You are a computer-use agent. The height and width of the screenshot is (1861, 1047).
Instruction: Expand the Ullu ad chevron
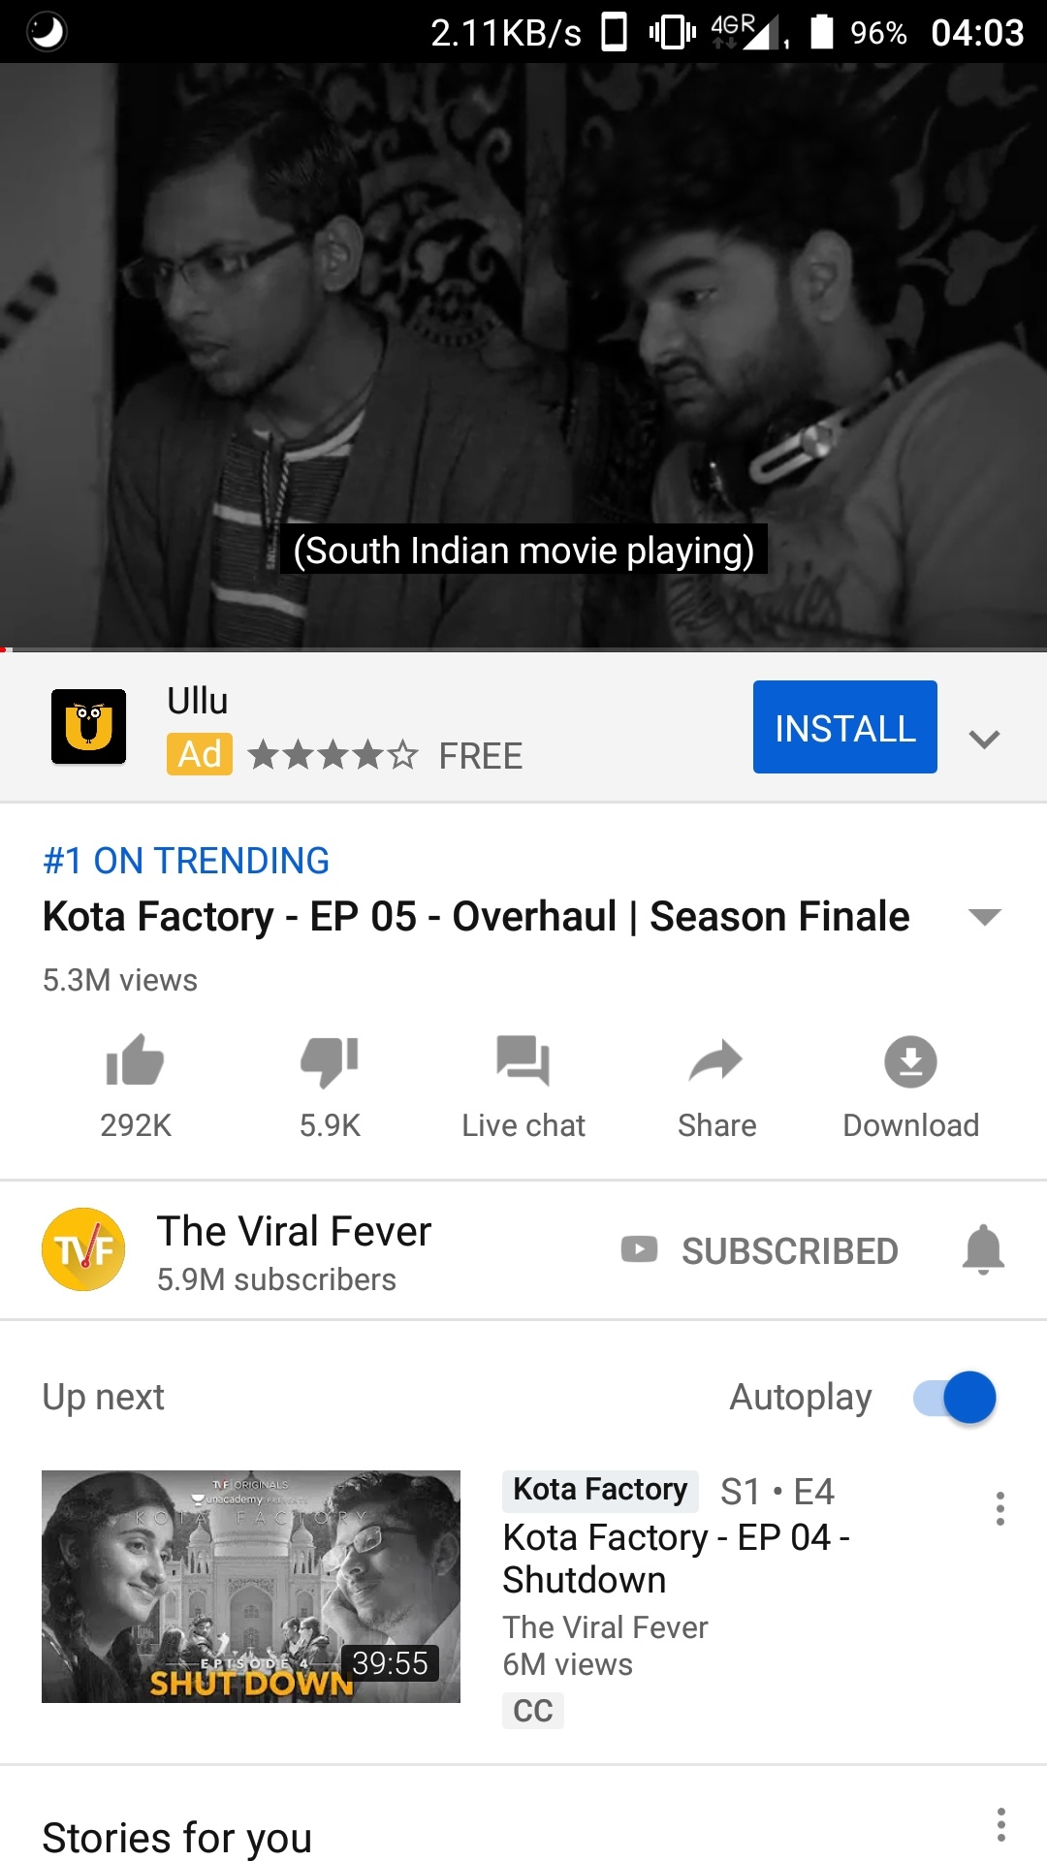click(x=984, y=739)
